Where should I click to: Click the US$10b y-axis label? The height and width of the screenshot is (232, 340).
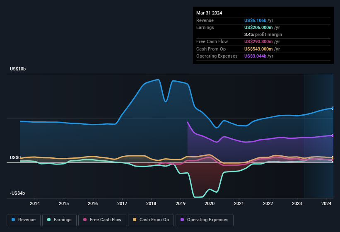[x=18, y=69]
